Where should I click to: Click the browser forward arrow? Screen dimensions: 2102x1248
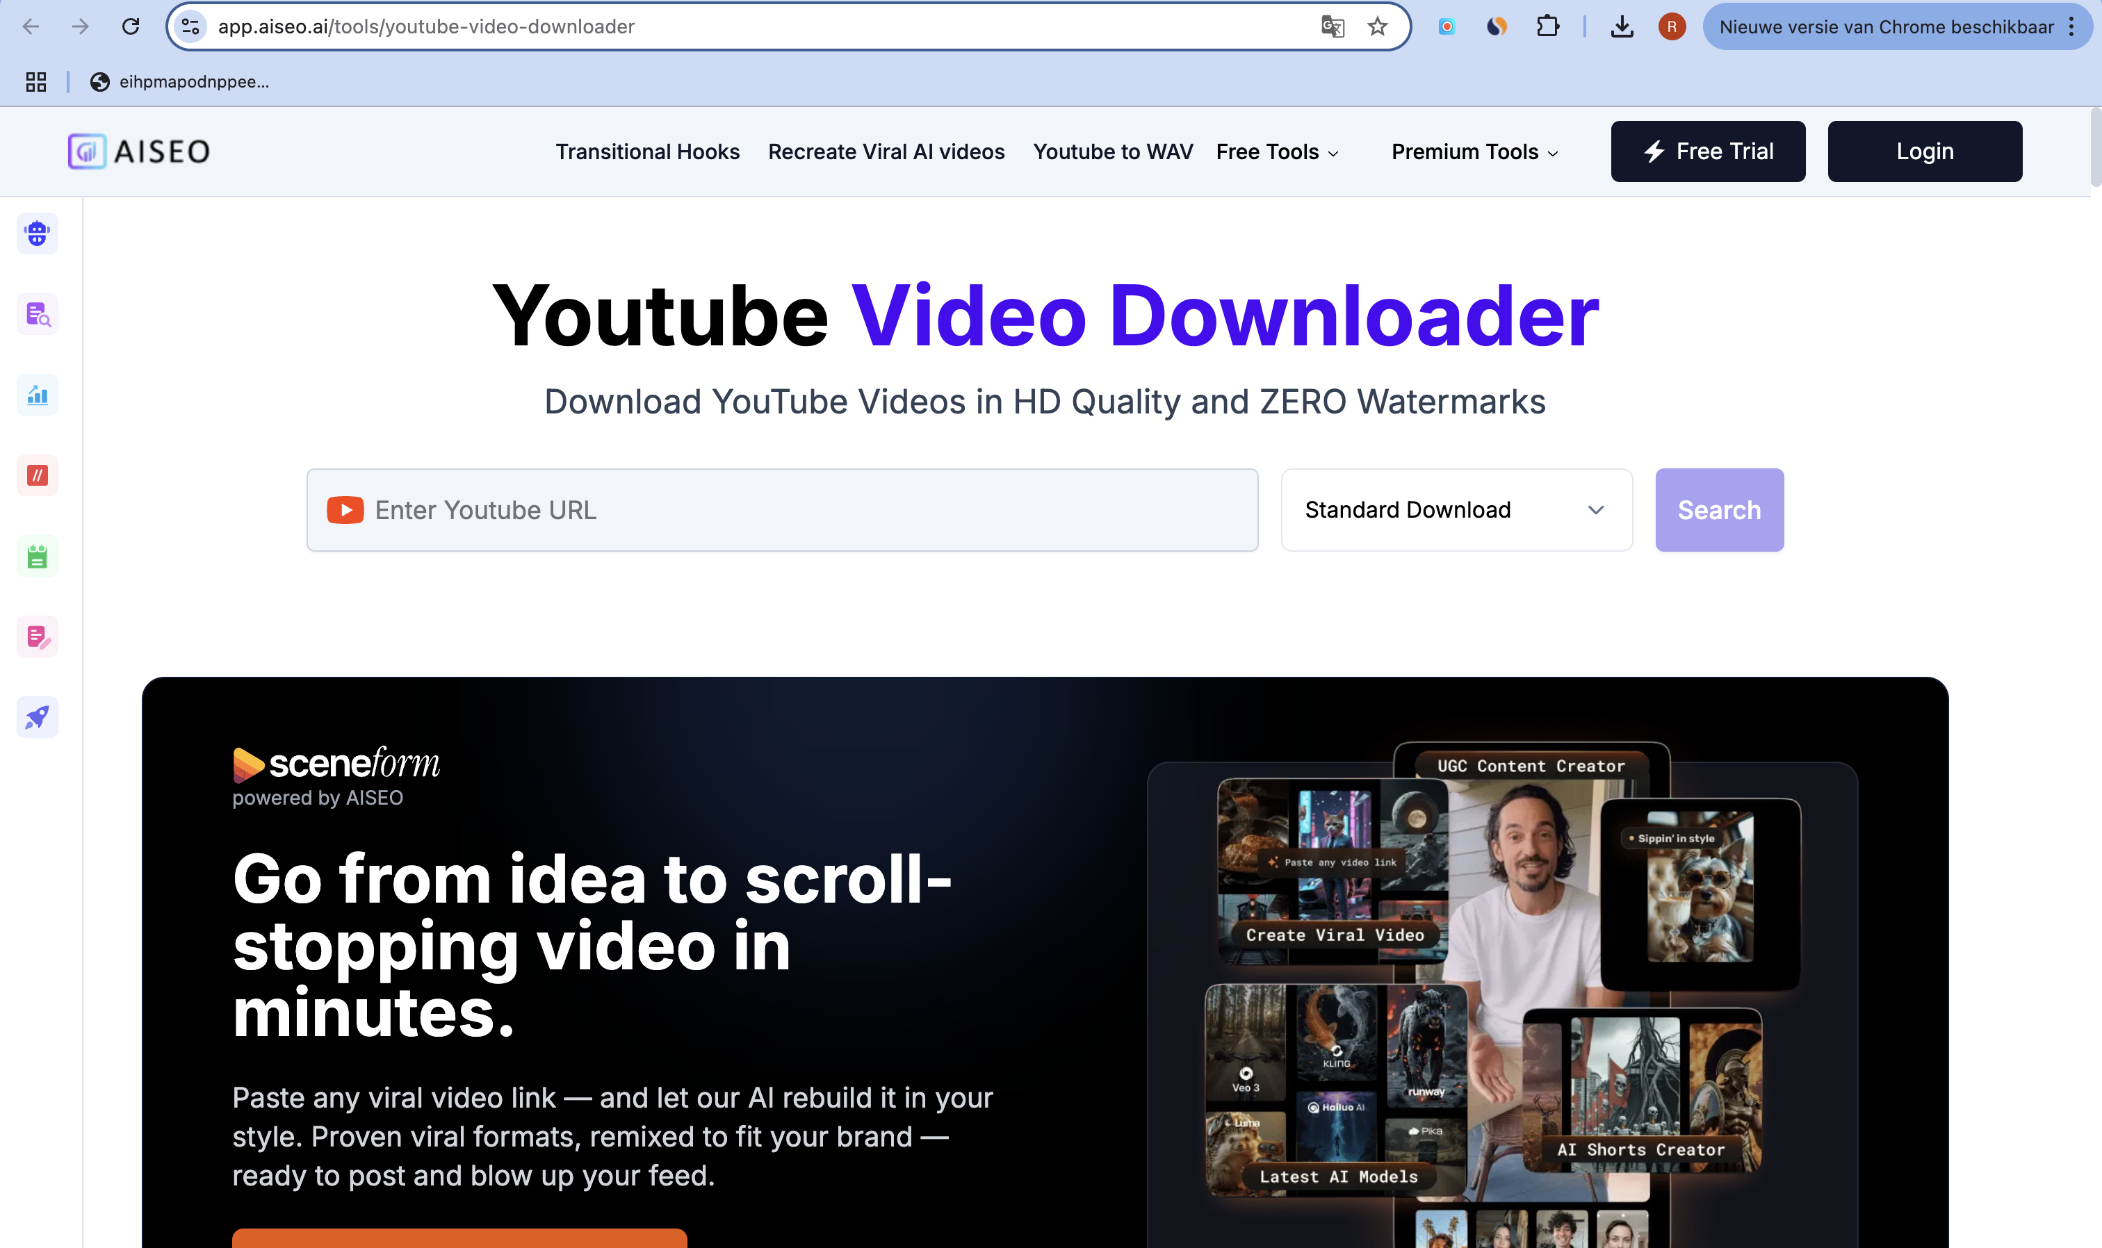80,27
